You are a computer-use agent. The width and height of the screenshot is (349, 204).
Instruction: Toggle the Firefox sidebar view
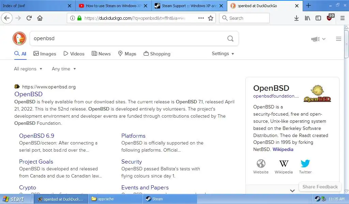(x=318, y=18)
